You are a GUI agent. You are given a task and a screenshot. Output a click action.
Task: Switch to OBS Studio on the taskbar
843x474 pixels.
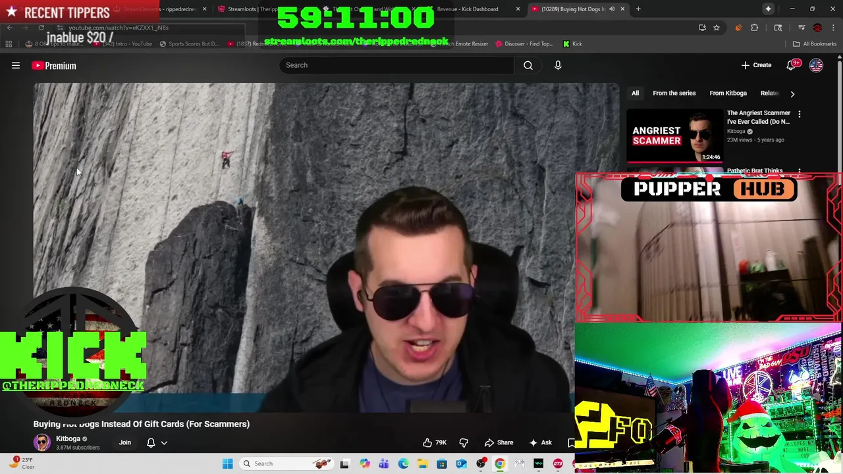tap(481, 464)
